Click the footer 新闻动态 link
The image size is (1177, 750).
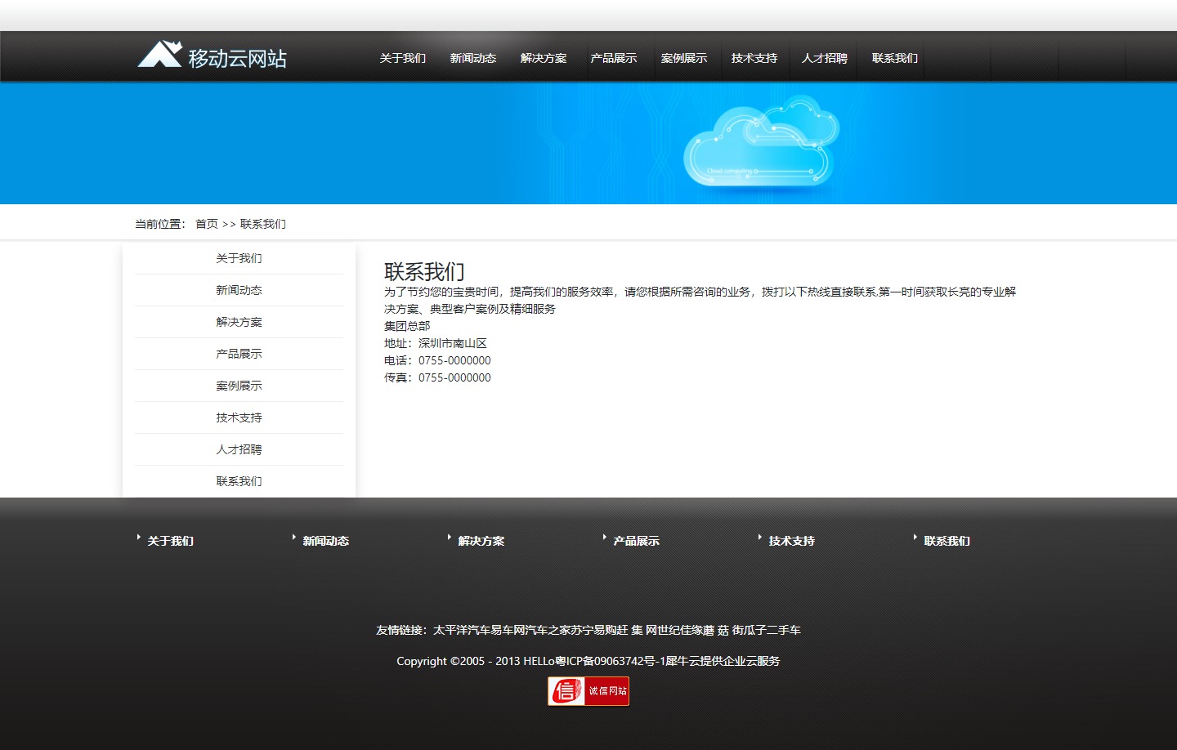point(325,541)
